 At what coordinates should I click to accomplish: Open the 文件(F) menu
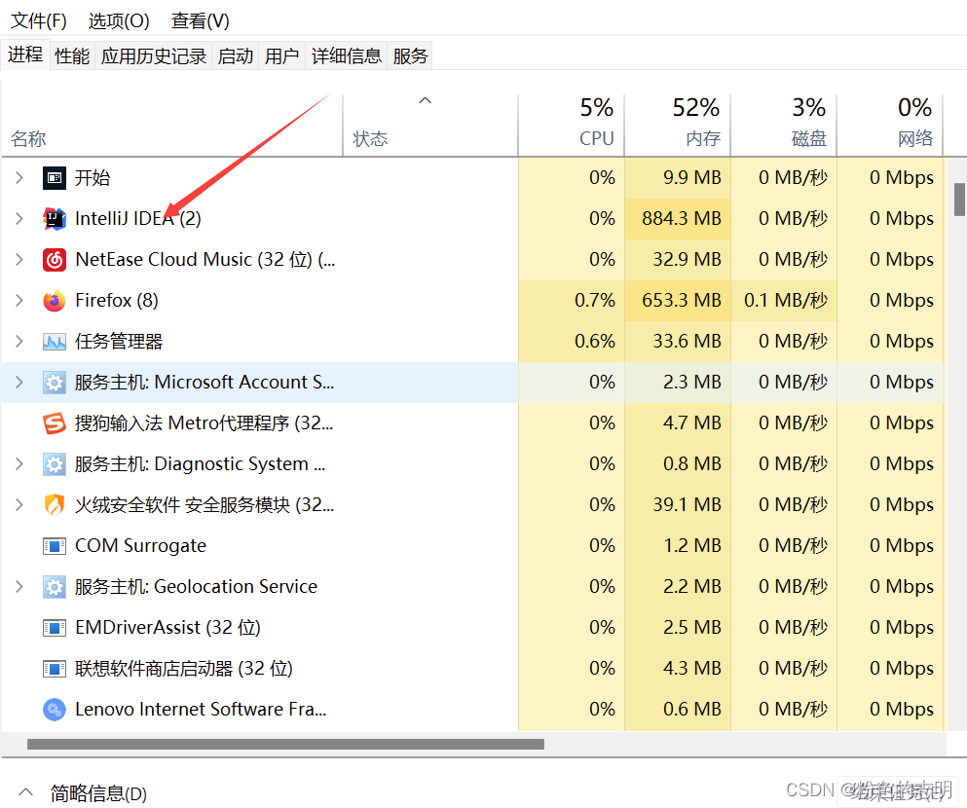click(38, 21)
